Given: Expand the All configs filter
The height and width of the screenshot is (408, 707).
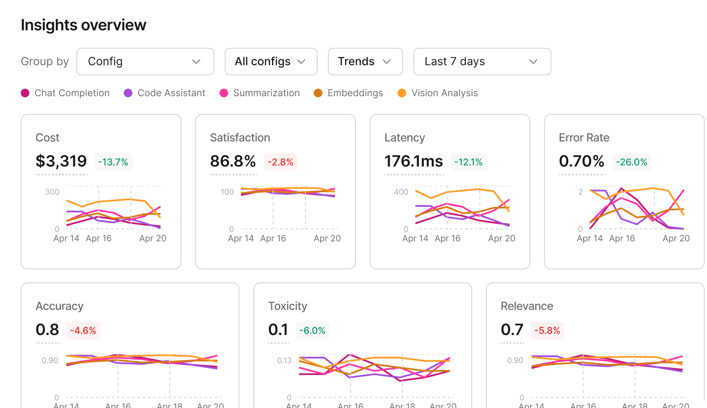Looking at the screenshot, I should coord(271,62).
